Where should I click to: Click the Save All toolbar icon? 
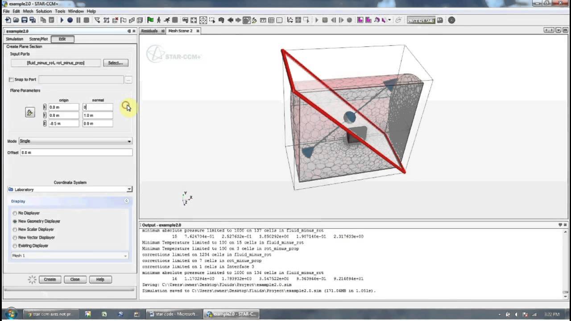tap(33, 20)
